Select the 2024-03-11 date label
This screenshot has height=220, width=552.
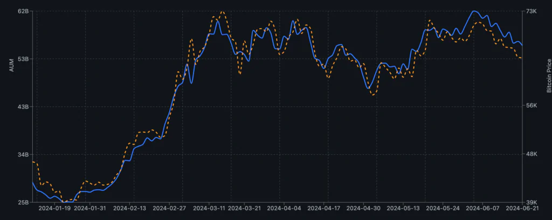(x=209, y=208)
